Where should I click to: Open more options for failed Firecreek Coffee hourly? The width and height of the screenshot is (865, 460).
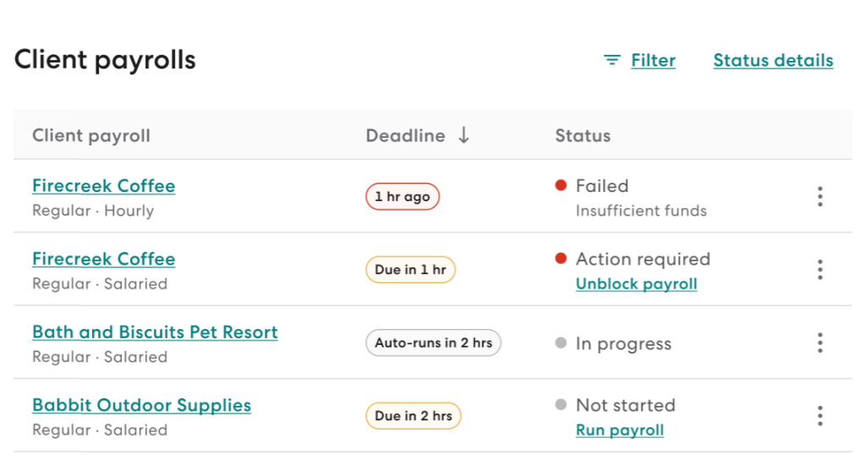tap(819, 197)
